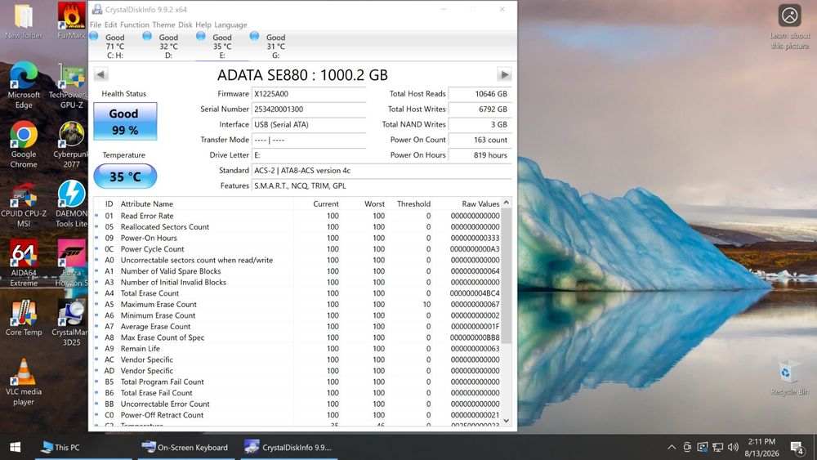Click the Total Host Writes value 6792 GB
Screen dimensions: 817x460
(480, 109)
